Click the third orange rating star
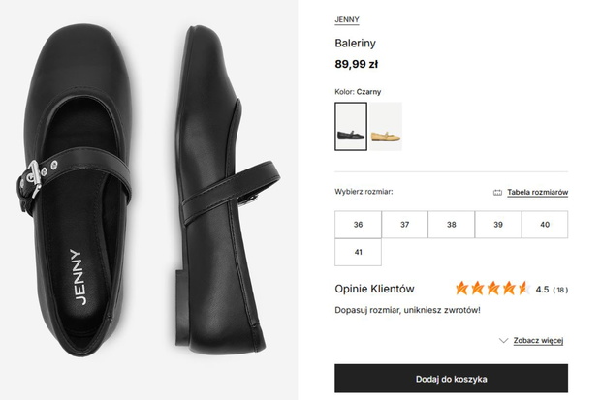The image size is (601, 400). [493, 288]
